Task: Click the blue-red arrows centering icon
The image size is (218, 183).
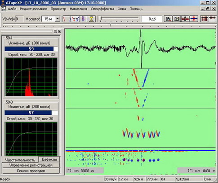Action: (194, 19)
